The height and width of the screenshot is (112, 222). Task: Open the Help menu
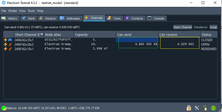click(40, 11)
